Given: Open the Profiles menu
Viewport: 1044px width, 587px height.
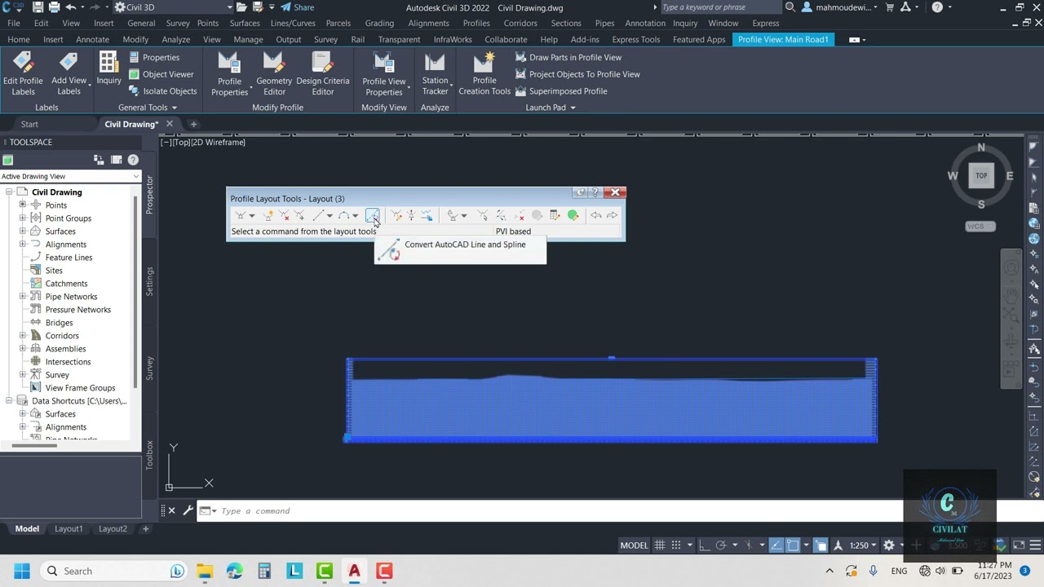Looking at the screenshot, I should point(476,23).
